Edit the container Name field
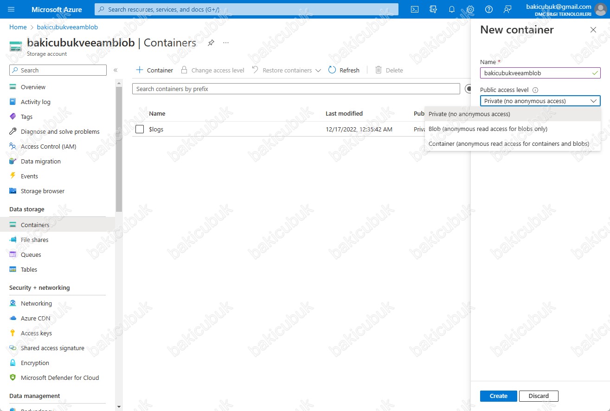Viewport: 610px width, 411px height. (x=540, y=73)
